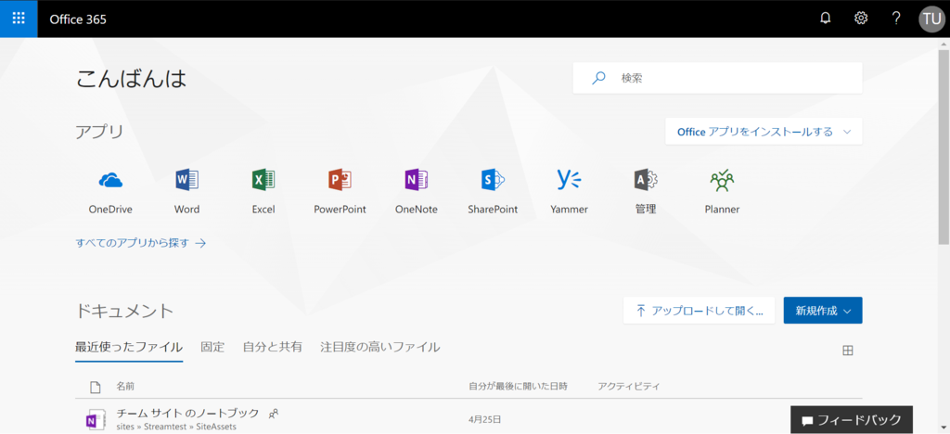Click Office 365 header title
This screenshot has width=950, height=434.
pyautogui.click(x=78, y=19)
